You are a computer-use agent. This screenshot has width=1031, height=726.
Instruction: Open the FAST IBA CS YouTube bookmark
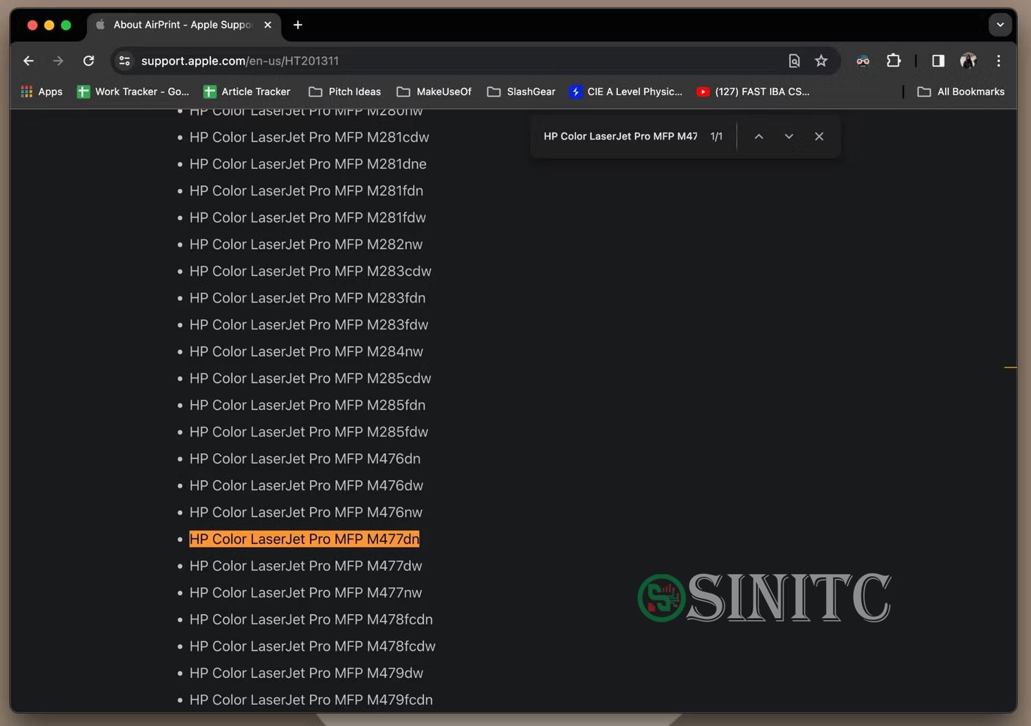753,91
